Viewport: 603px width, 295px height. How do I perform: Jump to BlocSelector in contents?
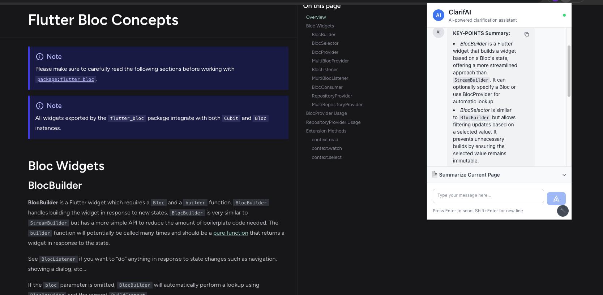point(325,43)
